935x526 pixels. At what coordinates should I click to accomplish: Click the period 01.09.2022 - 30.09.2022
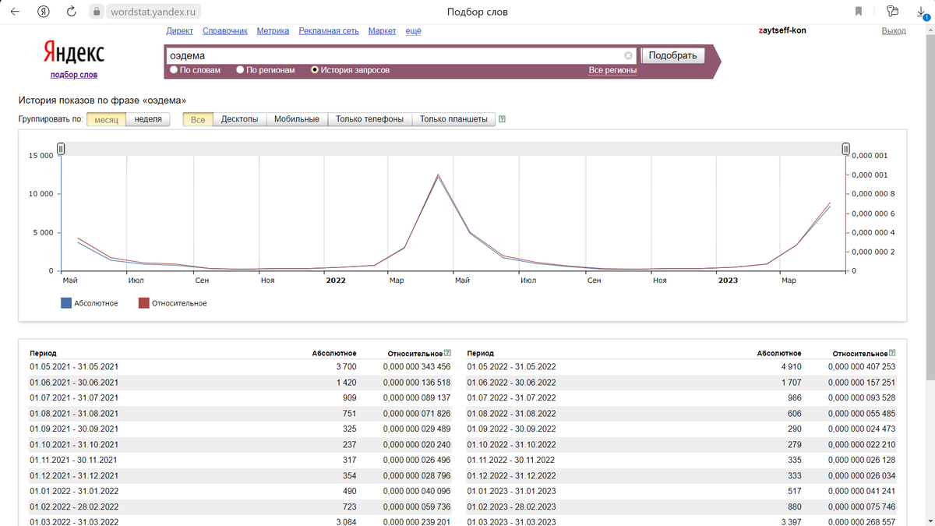pyautogui.click(x=512, y=429)
